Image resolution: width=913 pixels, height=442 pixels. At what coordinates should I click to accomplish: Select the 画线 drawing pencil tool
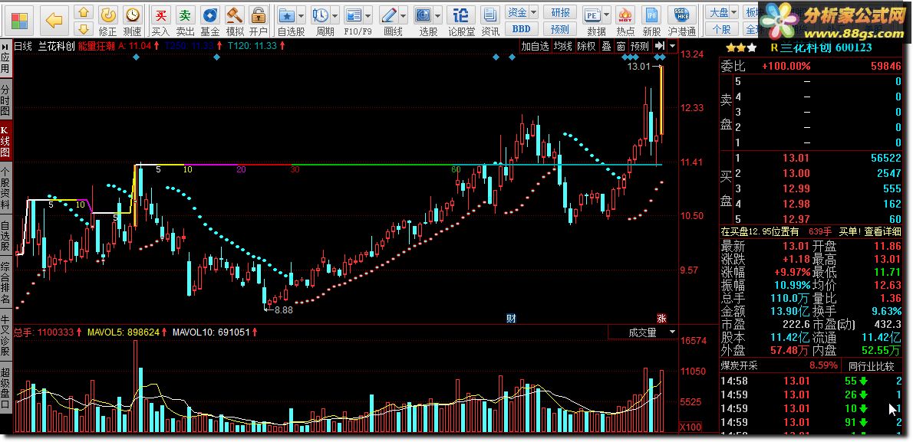click(x=389, y=15)
